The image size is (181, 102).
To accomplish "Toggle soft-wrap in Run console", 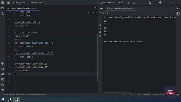I will [x=100, y=25].
